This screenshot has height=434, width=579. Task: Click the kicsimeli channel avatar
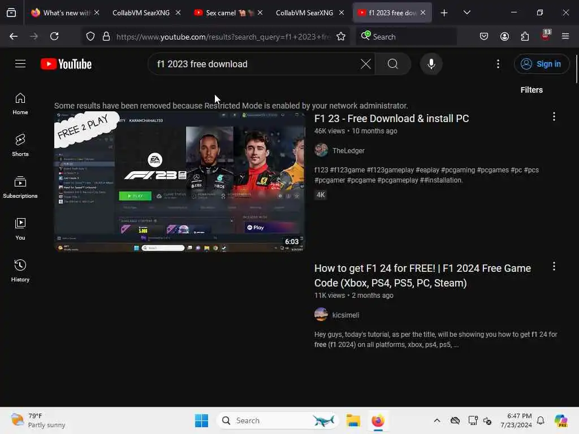point(321,314)
